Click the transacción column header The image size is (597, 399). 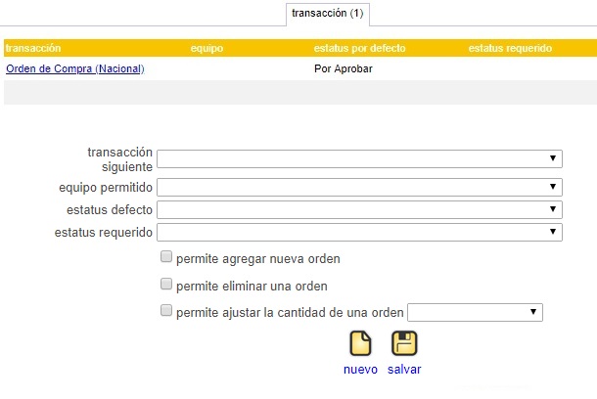coord(33,48)
